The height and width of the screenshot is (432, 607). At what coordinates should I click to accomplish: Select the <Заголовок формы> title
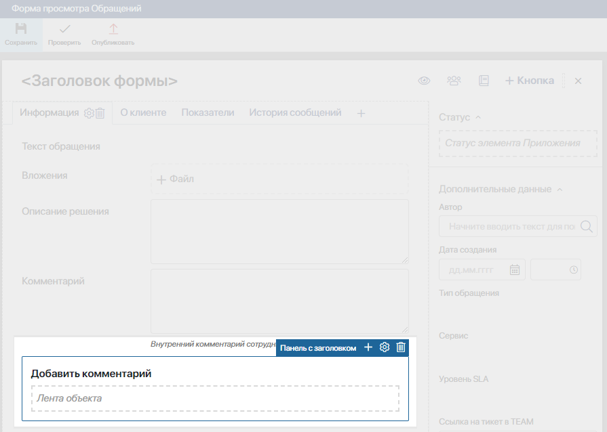[x=100, y=81]
